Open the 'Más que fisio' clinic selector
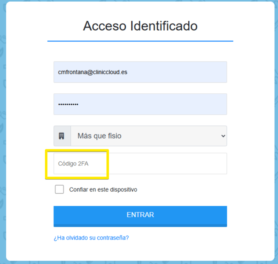 tap(149, 136)
